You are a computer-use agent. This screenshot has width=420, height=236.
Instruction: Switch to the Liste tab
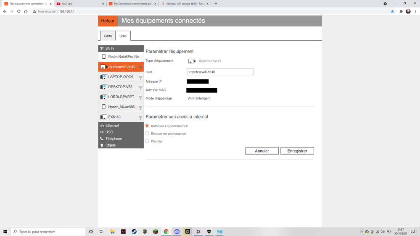pos(123,36)
